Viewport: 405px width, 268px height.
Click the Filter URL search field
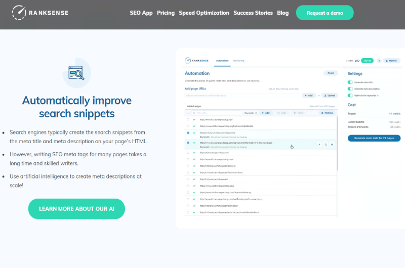click(x=217, y=113)
